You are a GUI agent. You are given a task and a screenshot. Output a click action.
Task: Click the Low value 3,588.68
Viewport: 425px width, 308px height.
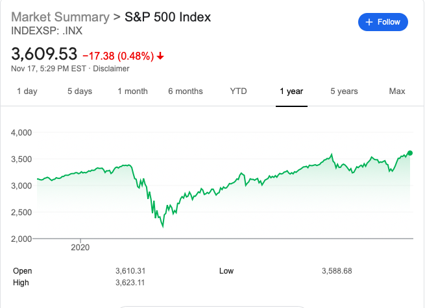pyautogui.click(x=336, y=271)
